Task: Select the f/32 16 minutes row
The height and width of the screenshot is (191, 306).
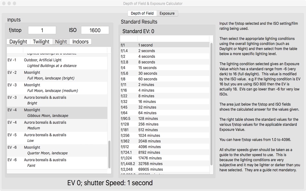Action: point(165,102)
